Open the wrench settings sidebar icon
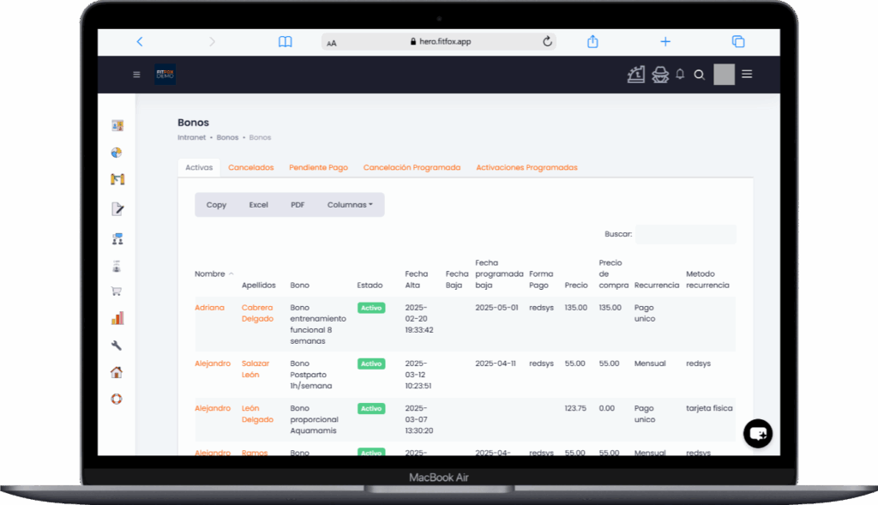This screenshot has height=505, width=878. [117, 346]
